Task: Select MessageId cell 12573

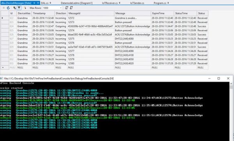Action: [x=90, y=22]
